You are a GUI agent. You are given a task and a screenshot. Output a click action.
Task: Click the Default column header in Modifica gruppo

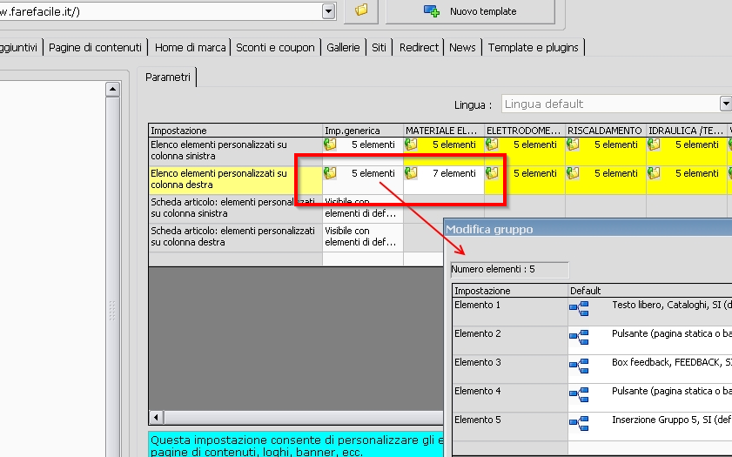click(650, 291)
